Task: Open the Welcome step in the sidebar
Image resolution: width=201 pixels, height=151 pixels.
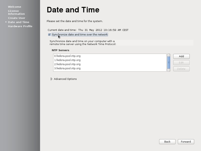Action: tap(15, 7)
